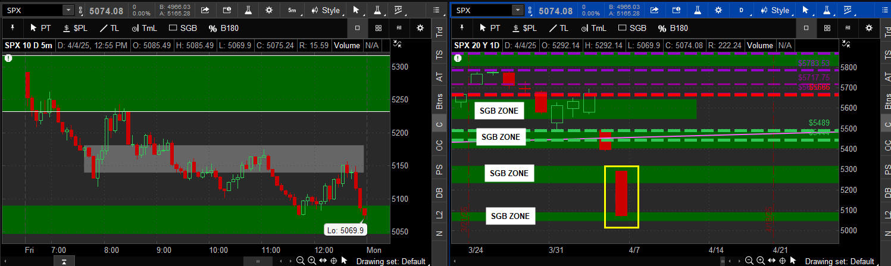Open chart settings gear in right chart header

pos(718,10)
